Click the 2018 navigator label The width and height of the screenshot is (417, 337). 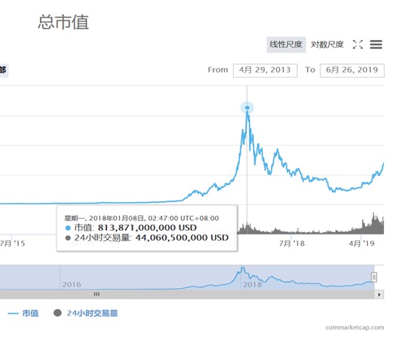[253, 284]
